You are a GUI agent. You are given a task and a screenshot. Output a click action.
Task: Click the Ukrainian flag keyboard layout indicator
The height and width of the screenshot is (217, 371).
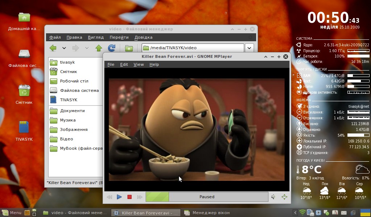[365, 213]
